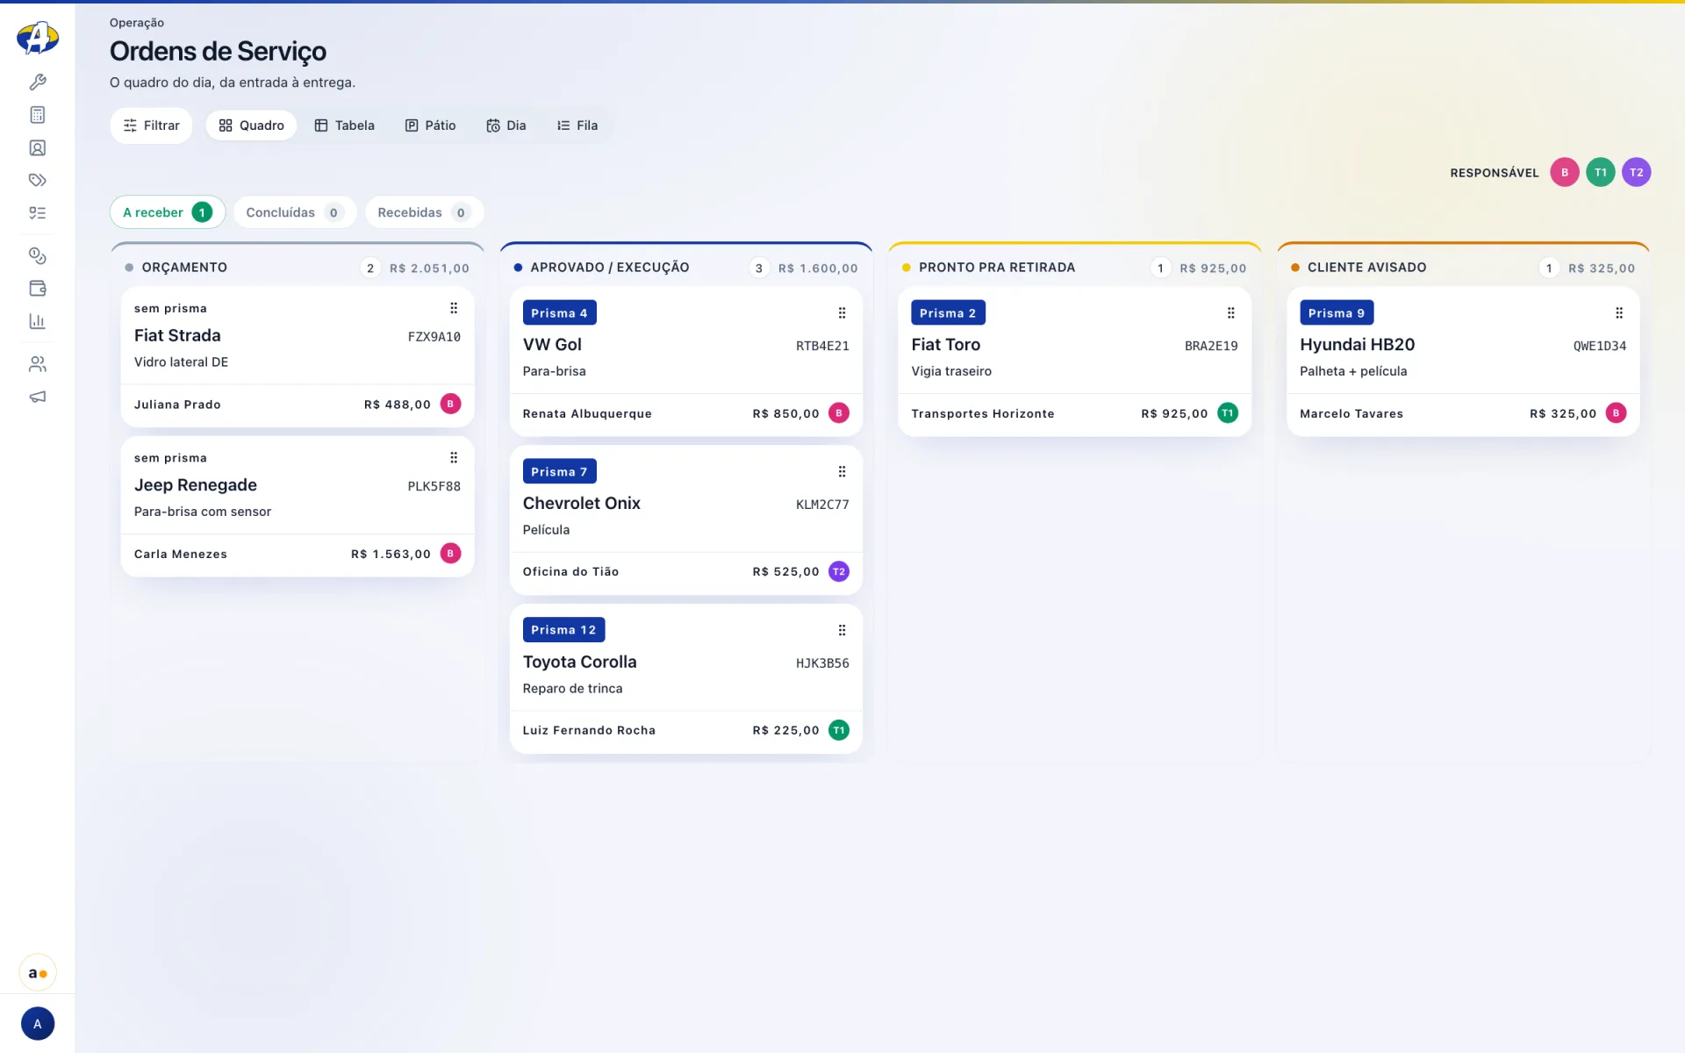Image resolution: width=1685 pixels, height=1053 pixels.
Task: Open the team users icon in the sidebar
Action: pos(38,363)
